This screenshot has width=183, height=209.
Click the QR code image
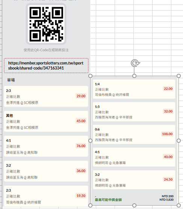tap(46, 24)
